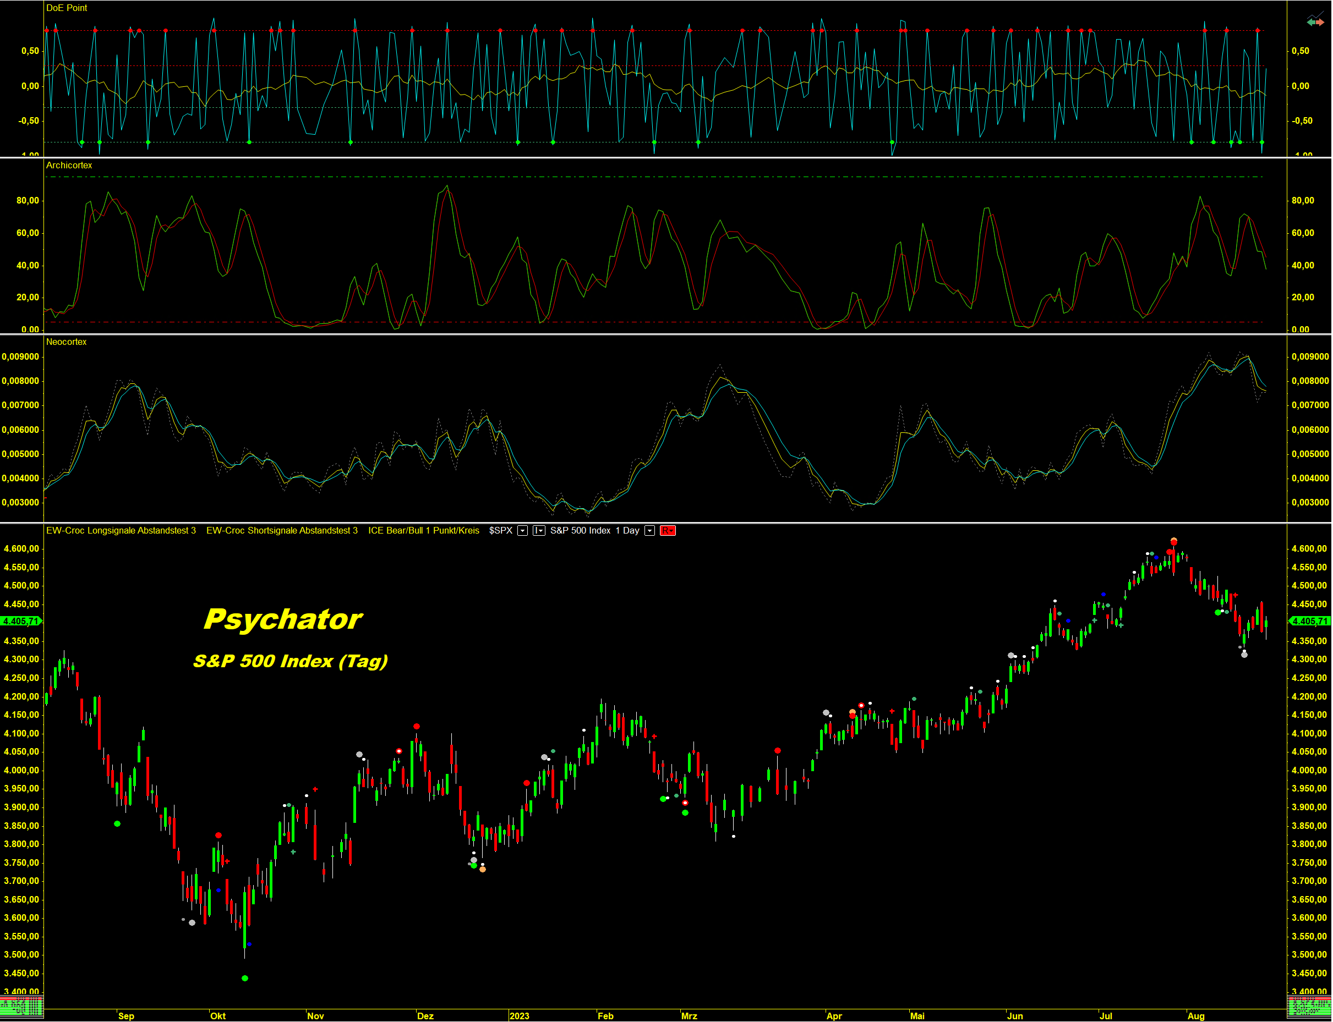Select EW-Croc Shortsignale Abstandstest 3 label
The height and width of the screenshot is (1022, 1333).
(x=282, y=531)
